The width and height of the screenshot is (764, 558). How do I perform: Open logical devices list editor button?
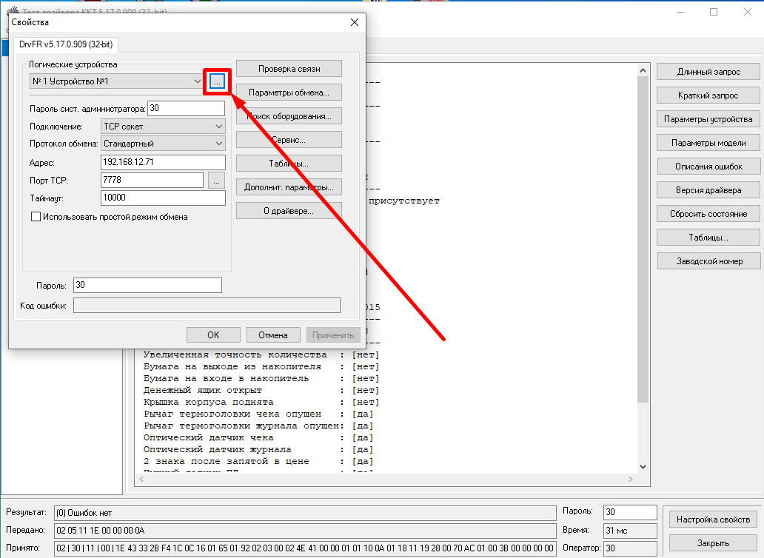tap(217, 81)
